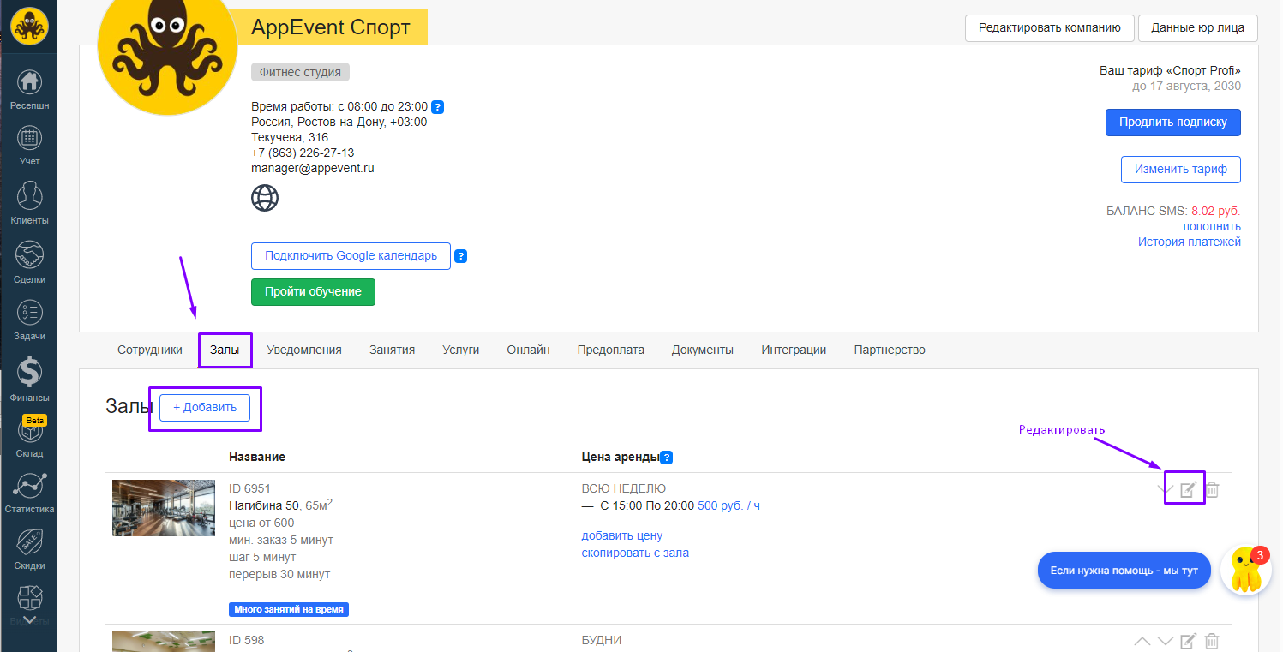Move hall ID 598 up
The image size is (1283, 652).
click(x=1142, y=641)
